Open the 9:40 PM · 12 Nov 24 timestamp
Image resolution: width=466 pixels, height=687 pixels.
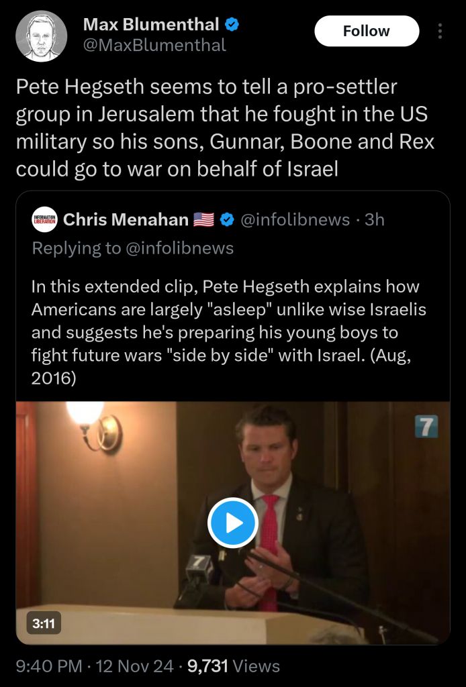tap(93, 666)
